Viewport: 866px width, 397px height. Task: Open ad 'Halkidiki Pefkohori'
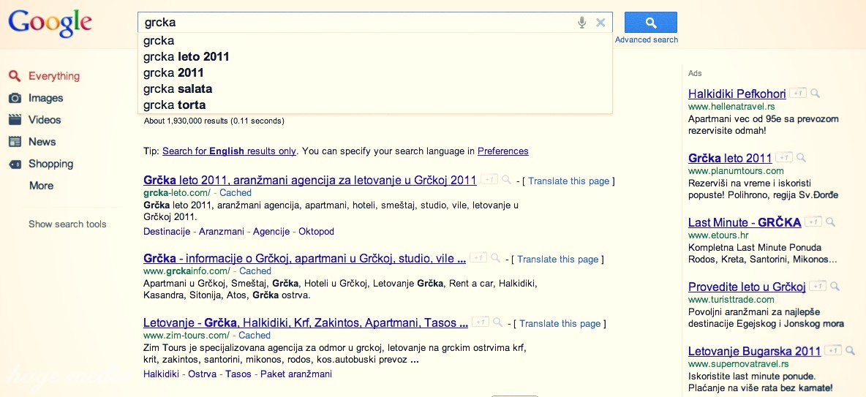click(737, 94)
